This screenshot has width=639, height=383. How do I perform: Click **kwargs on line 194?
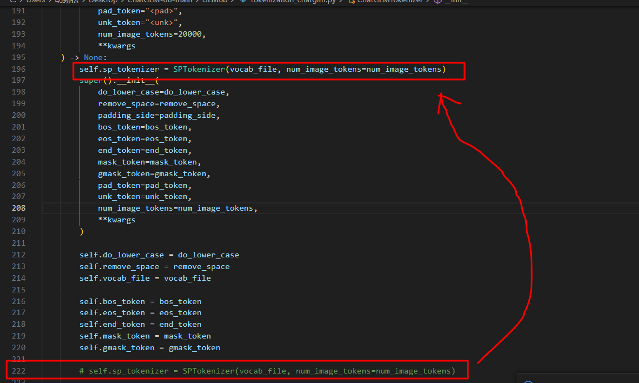point(117,46)
